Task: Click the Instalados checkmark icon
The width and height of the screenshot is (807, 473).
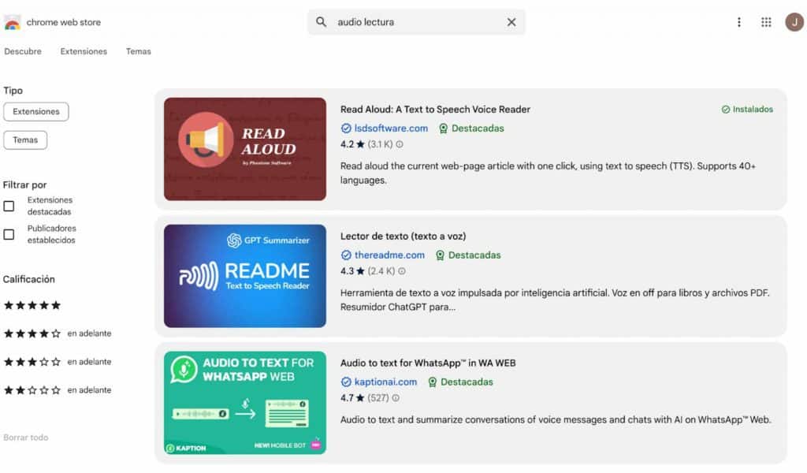Action: pos(726,110)
